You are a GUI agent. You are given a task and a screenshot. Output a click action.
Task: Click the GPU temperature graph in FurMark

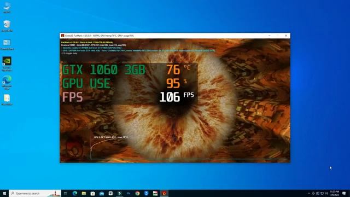click(189, 148)
